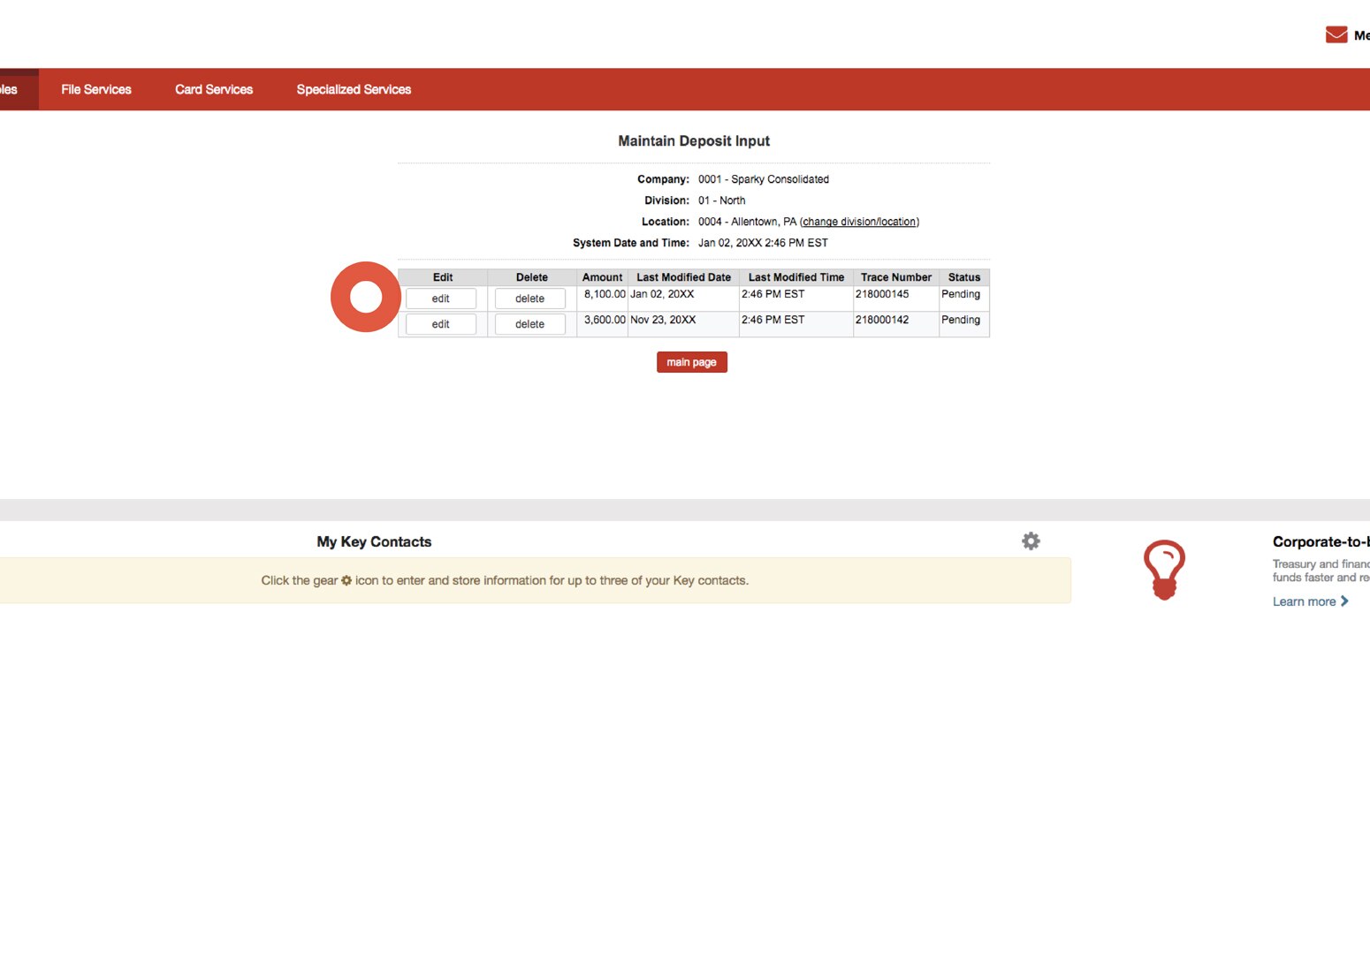The height and width of the screenshot is (960, 1370).
Task: Click the gear icon mentioned in the contacts instructions
Action: pyautogui.click(x=346, y=580)
